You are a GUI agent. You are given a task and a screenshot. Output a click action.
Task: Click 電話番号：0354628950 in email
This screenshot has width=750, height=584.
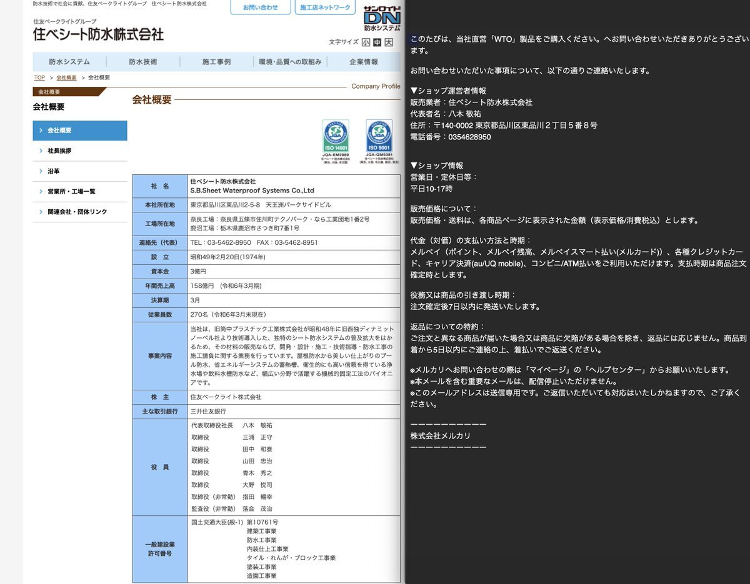pos(451,137)
